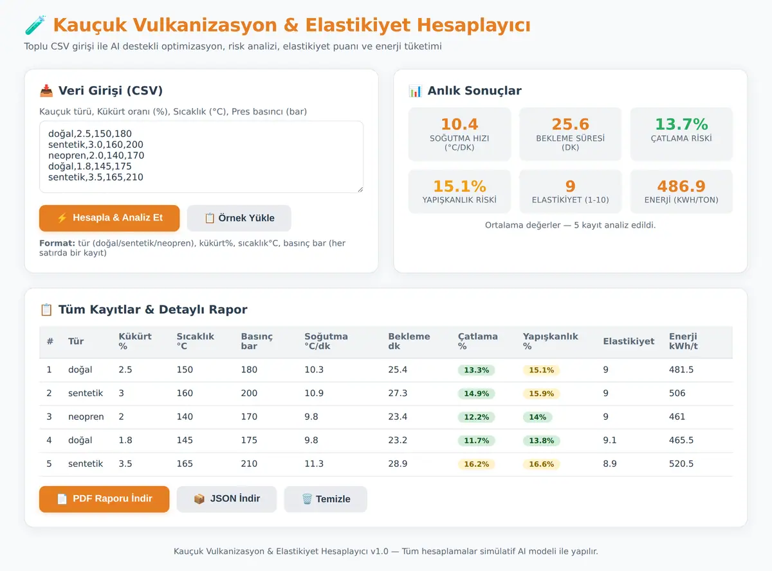The width and height of the screenshot is (772, 571).
Task: Click cooling rate 11.3 in row 5
Action: [314, 464]
